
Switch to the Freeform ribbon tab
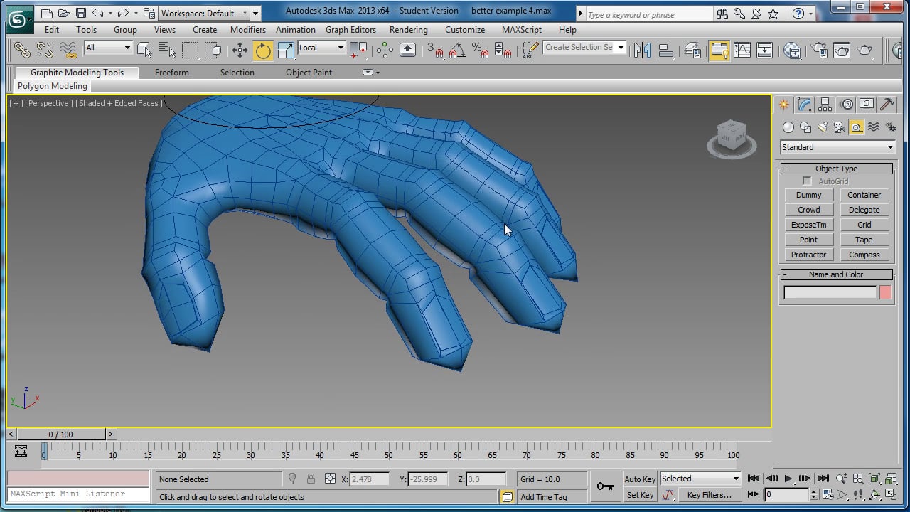click(x=172, y=73)
